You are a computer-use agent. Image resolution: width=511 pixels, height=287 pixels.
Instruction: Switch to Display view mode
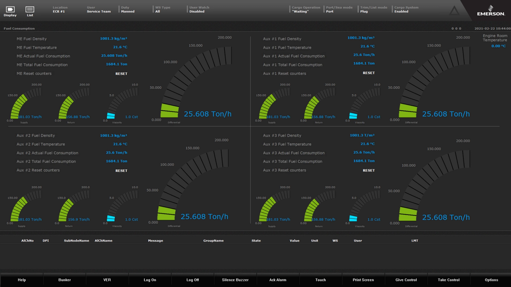point(10,11)
